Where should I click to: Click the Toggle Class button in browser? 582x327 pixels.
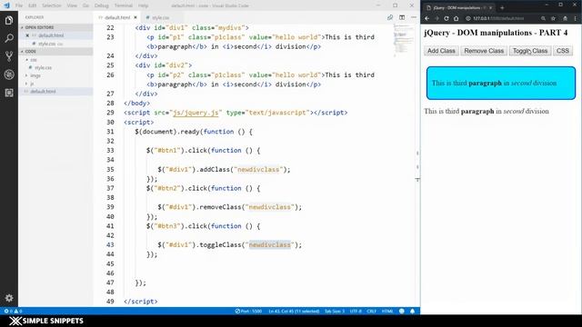pyautogui.click(x=530, y=51)
